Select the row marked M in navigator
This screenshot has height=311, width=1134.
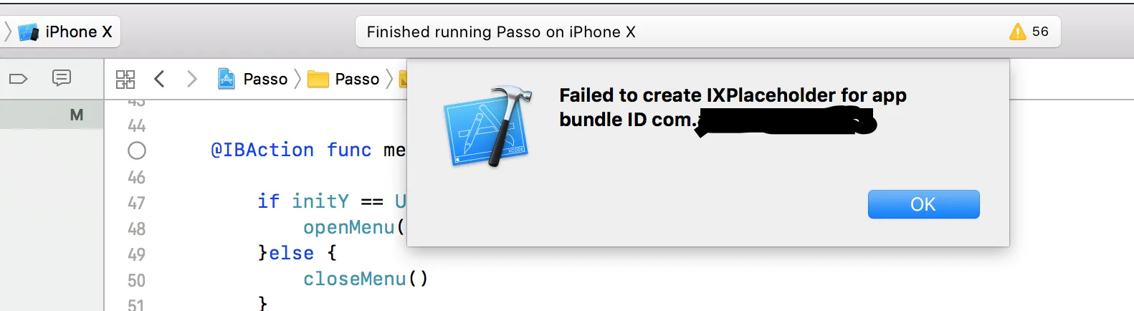tap(52, 115)
